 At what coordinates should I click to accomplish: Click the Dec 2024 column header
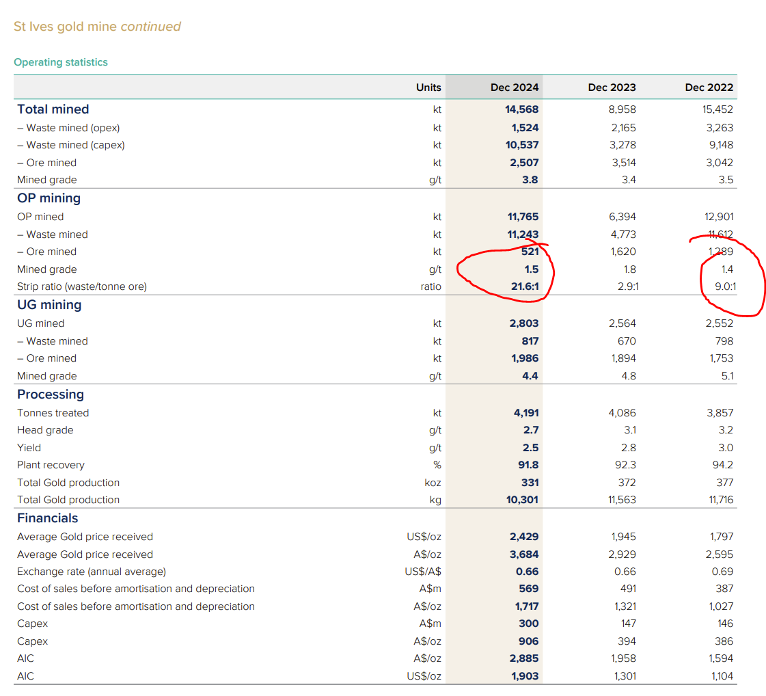[x=514, y=87]
